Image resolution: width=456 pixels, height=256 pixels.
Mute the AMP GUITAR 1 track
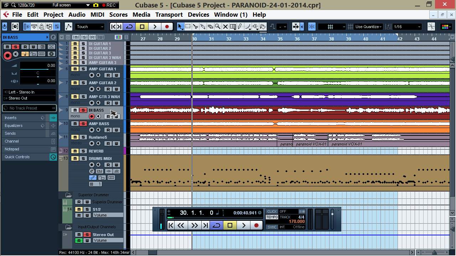click(x=75, y=69)
